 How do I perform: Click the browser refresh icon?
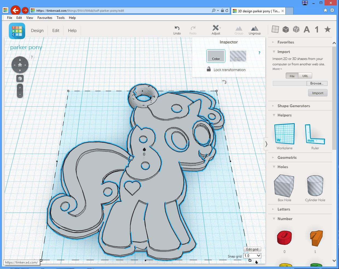pyautogui.click(x=227, y=11)
